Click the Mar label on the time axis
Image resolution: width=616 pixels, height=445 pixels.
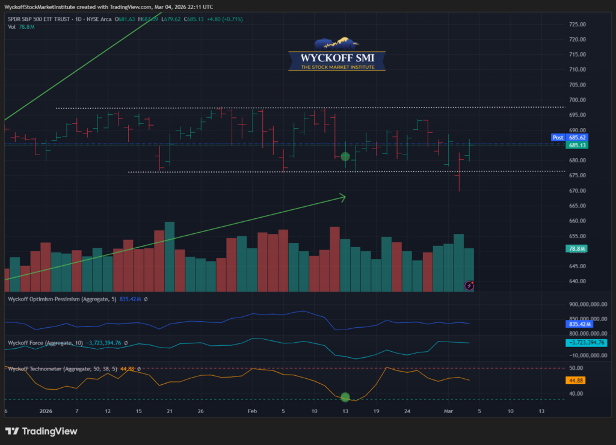point(448,411)
